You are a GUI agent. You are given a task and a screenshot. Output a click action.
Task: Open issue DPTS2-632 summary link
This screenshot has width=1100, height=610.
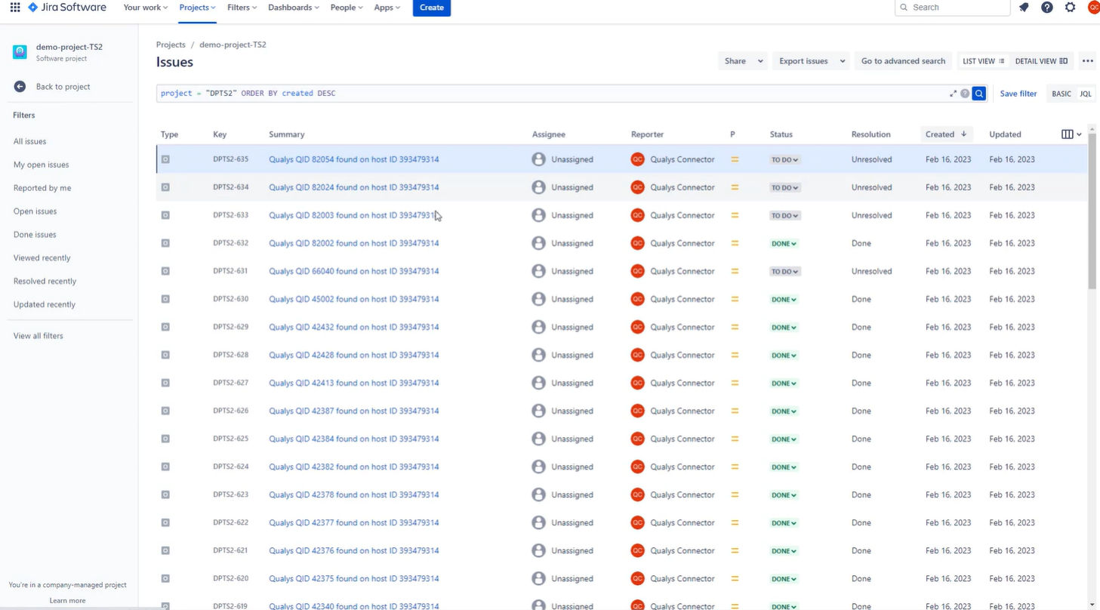click(353, 243)
